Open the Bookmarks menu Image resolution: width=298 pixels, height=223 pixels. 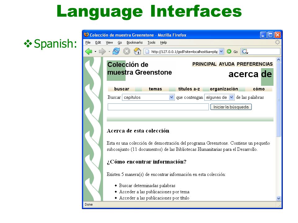(x=134, y=42)
